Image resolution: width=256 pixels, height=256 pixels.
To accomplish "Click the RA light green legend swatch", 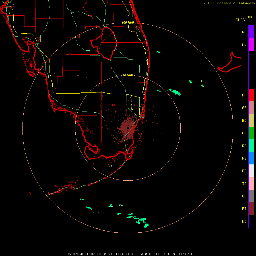I will pyautogui.click(x=251, y=146).
